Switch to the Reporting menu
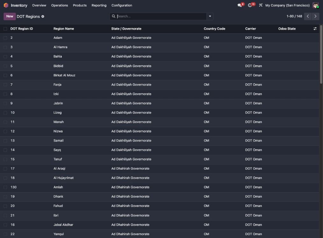 (99, 5)
